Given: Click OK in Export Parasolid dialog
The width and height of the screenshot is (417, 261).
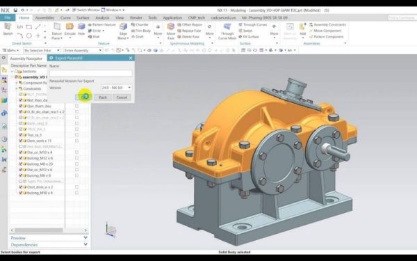Looking at the screenshot, I should (84, 97).
